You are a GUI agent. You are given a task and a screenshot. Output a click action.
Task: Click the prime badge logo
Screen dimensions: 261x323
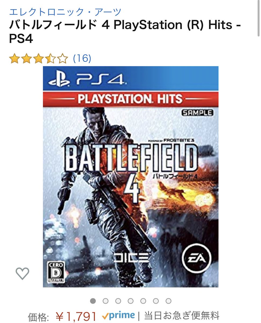[118, 315]
